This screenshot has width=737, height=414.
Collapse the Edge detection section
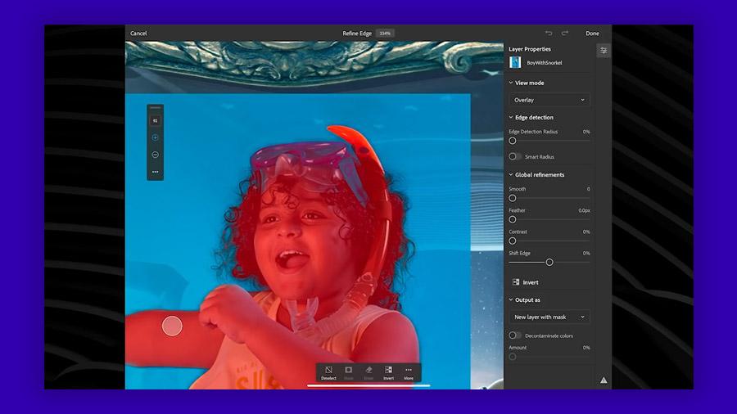click(x=511, y=117)
